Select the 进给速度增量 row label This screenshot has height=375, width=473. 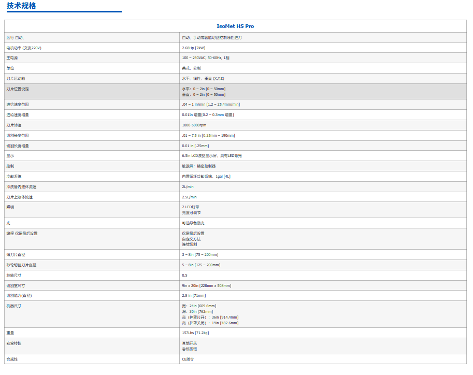pos(18,115)
